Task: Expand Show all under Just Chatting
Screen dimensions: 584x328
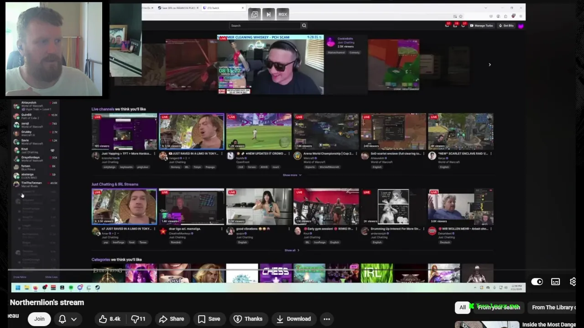Action: [x=292, y=250]
